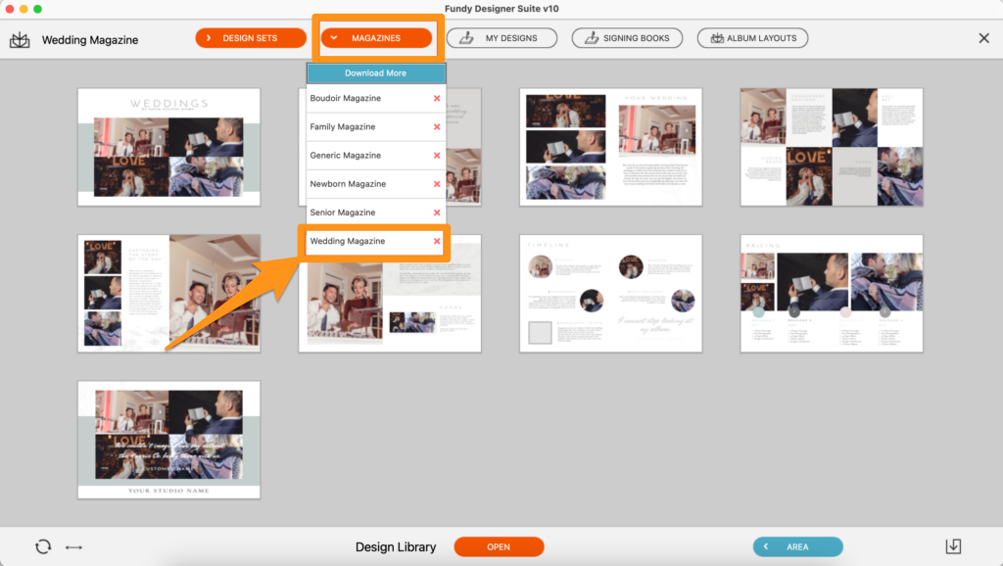The image size is (1003, 566).
Task: Click the album icon beside Wedding Magazine title
Action: (x=20, y=40)
